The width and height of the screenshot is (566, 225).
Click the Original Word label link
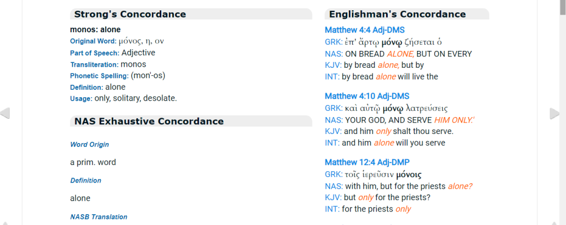(93, 41)
